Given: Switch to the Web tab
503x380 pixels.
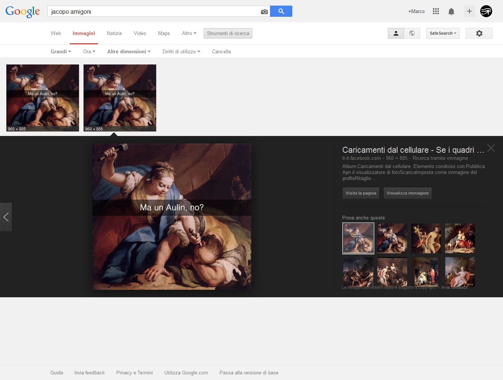Looking at the screenshot, I should tap(56, 33).
